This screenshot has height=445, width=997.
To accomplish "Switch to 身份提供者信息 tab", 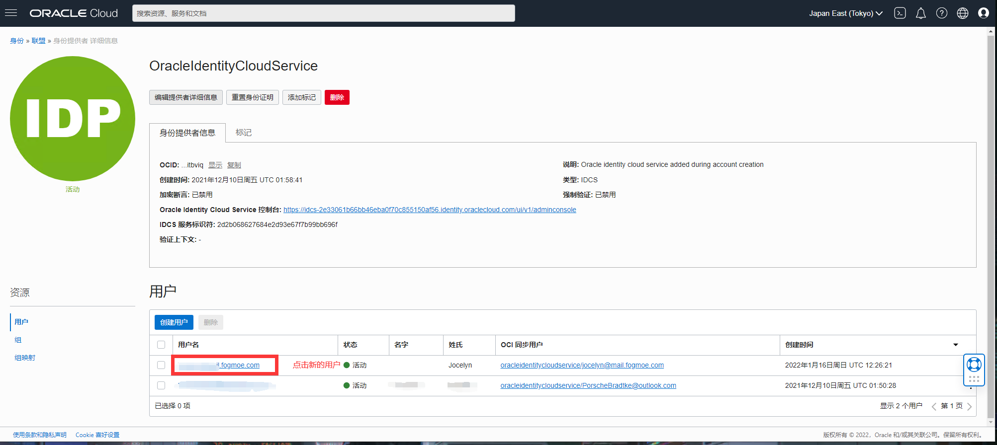I will (x=187, y=133).
